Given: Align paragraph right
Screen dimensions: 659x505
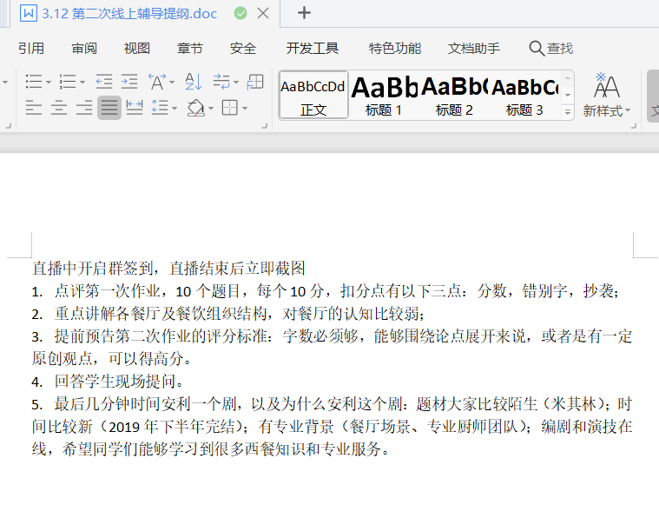Looking at the screenshot, I should pyautogui.click(x=84, y=108).
